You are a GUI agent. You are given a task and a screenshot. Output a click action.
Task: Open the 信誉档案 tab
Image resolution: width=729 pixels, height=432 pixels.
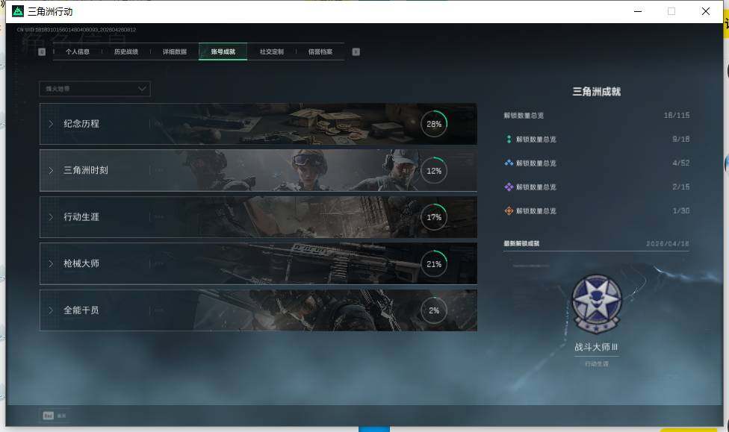320,51
